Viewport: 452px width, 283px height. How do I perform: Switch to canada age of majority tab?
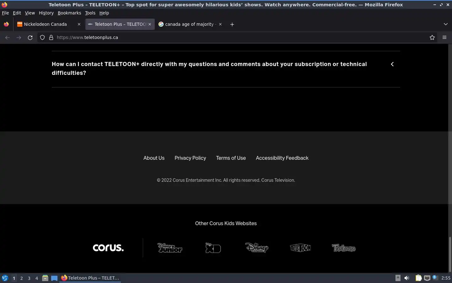coord(191,24)
